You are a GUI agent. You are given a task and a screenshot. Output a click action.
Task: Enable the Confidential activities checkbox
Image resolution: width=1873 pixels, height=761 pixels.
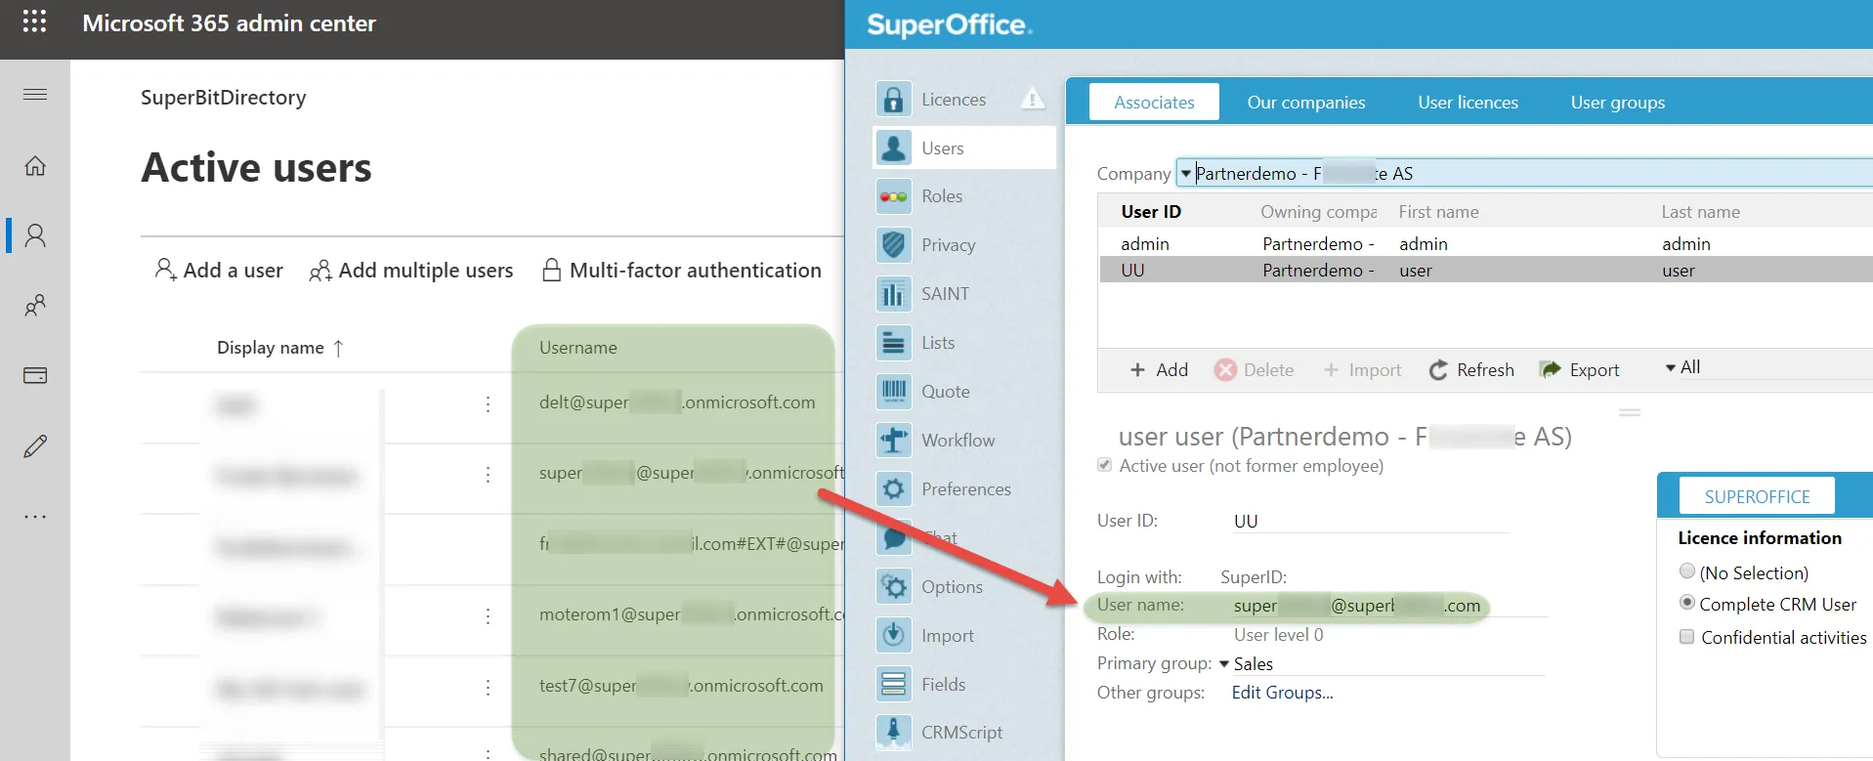[1686, 637]
